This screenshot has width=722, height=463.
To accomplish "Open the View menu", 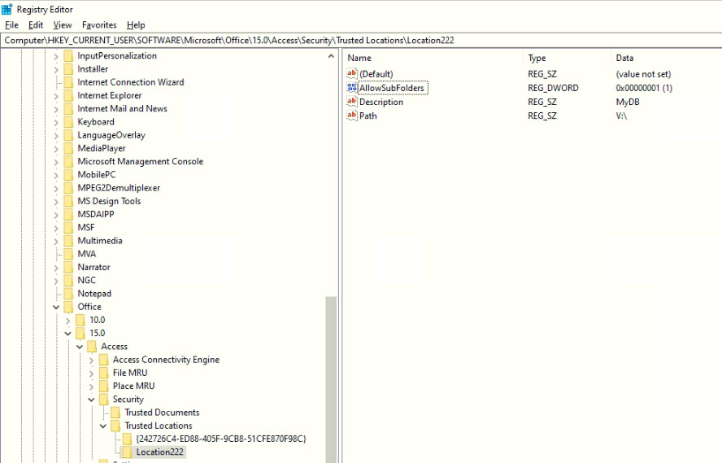I will click(x=62, y=25).
